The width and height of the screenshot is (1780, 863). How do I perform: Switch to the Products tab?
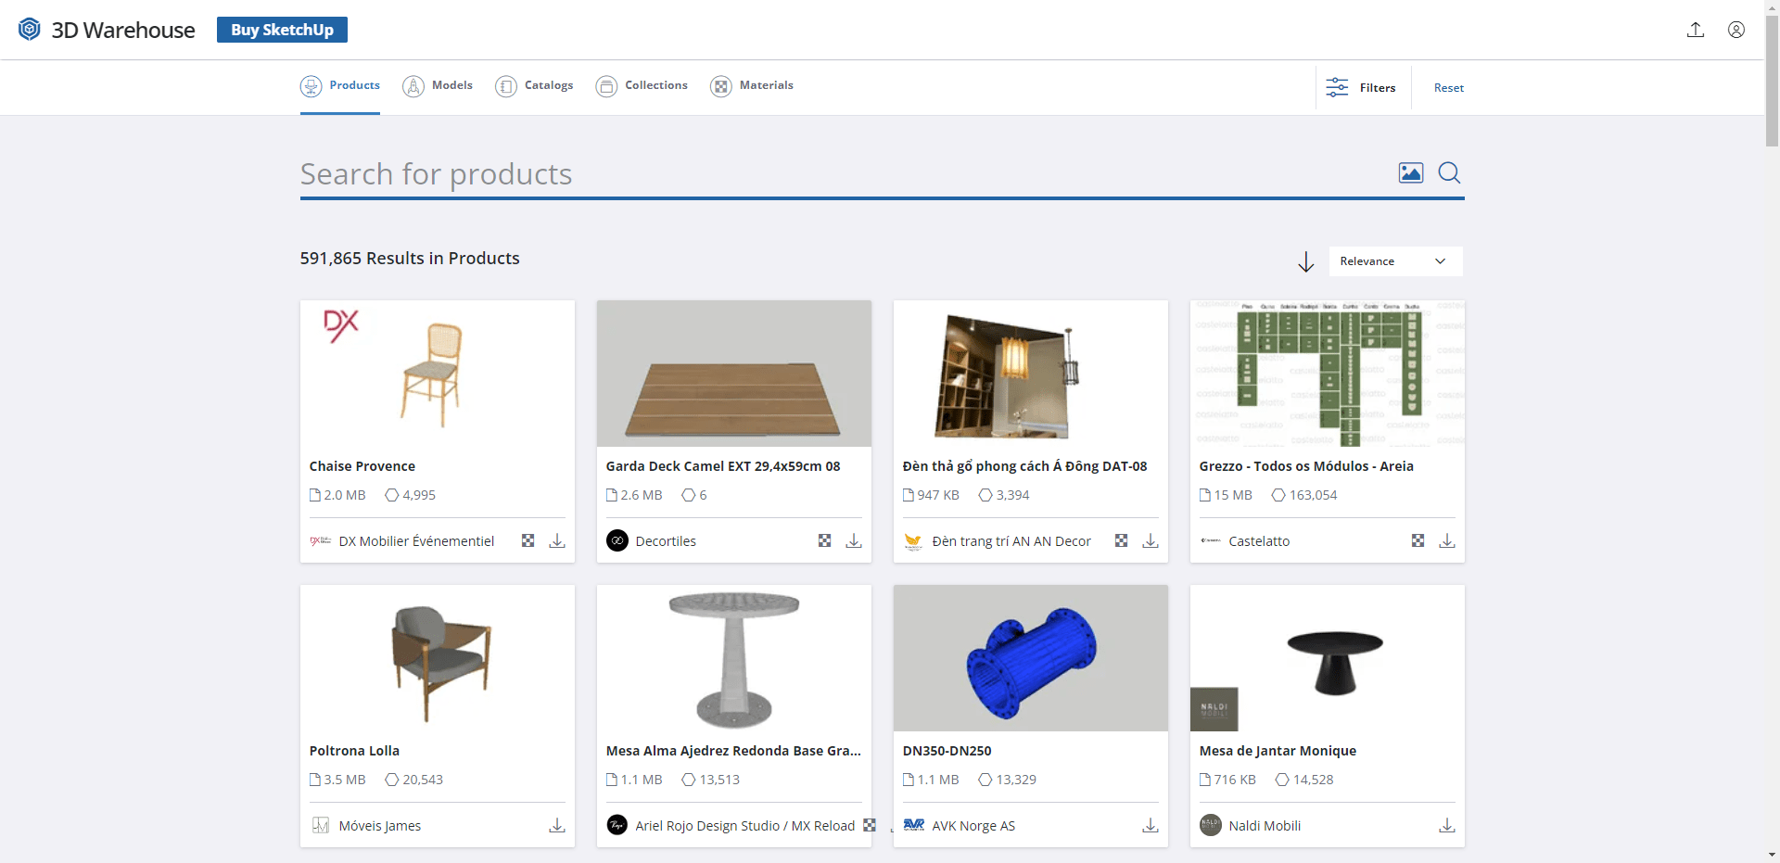pos(340,86)
